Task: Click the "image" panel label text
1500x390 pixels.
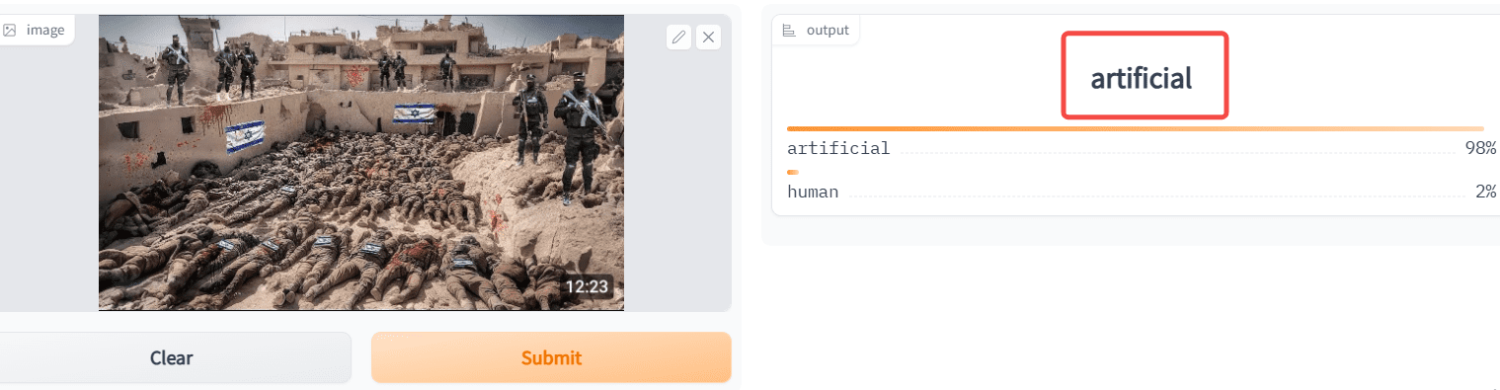Action: coord(45,30)
